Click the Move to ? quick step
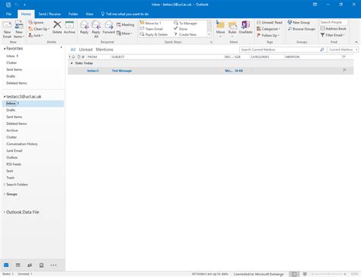This screenshot has width=361, height=277. point(151,23)
